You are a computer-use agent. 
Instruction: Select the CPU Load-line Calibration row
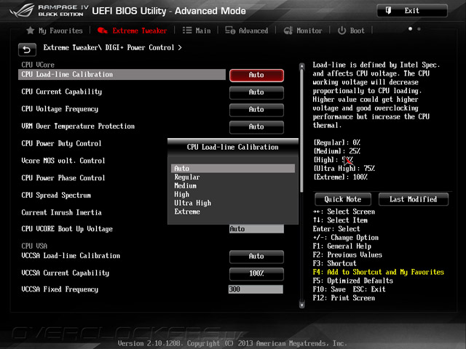pyautogui.click(x=122, y=74)
